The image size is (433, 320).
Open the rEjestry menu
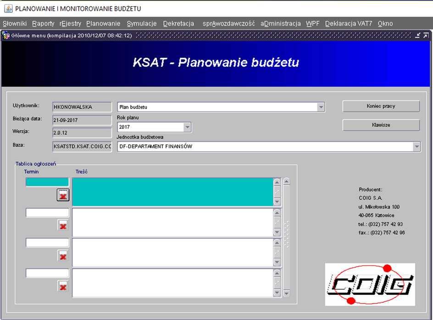point(70,23)
